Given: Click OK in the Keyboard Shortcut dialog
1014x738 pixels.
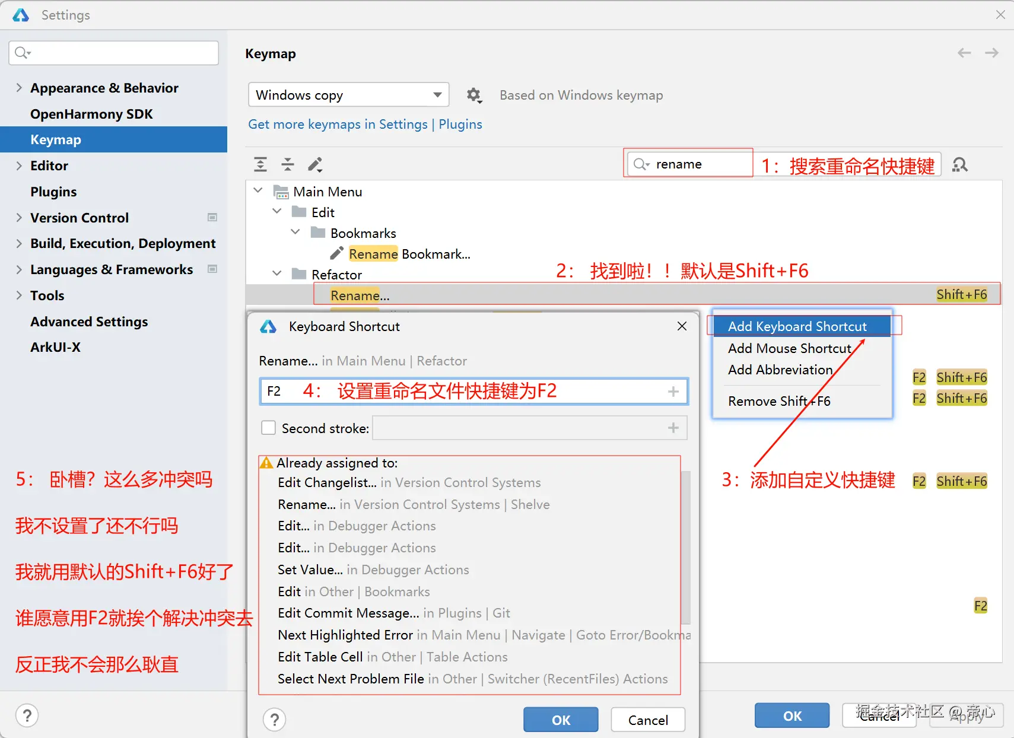Looking at the screenshot, I should pyautogui.click(x=561, y=720).
